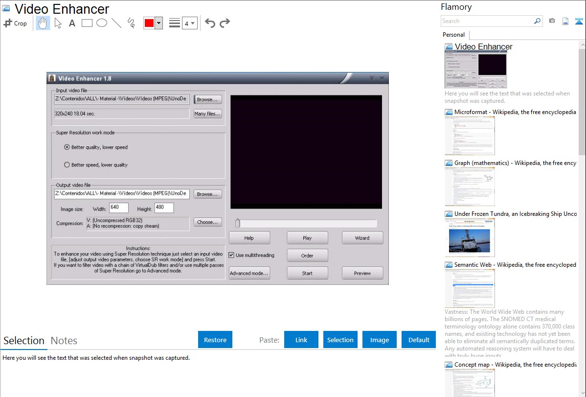Undo the last annotation

tap(210, 23)
